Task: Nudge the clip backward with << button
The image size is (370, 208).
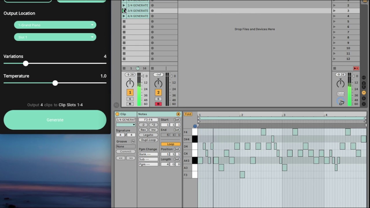Action: click(121, 158)
